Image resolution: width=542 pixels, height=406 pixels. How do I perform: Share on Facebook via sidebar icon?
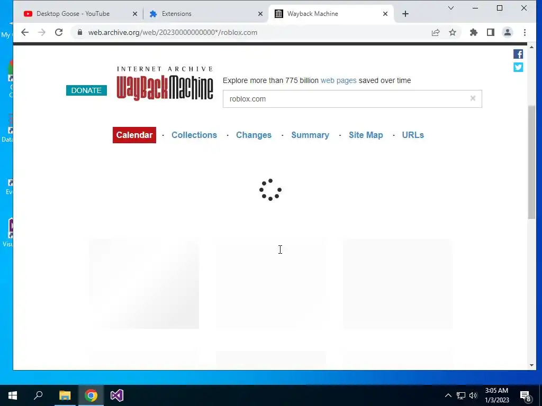click(518, 54)
